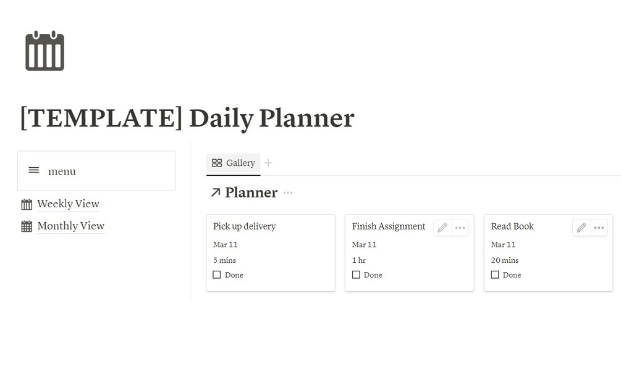621x367 pixels.
Task: Click the arrow icon next to Planner heading
Action: coord(215,192)
